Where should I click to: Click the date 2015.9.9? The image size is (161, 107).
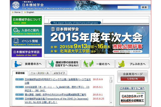click(x=98, y=79)
